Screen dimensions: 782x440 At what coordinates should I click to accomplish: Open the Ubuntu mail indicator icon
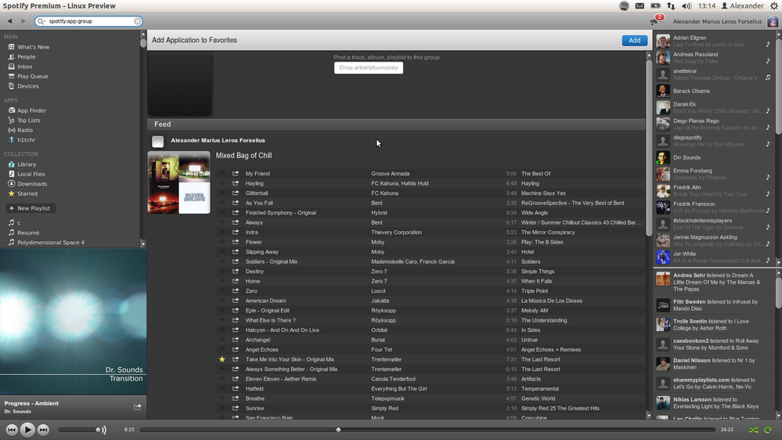point(640,6)
